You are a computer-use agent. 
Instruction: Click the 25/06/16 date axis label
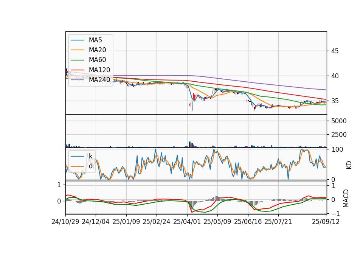[x=248, y=222]
